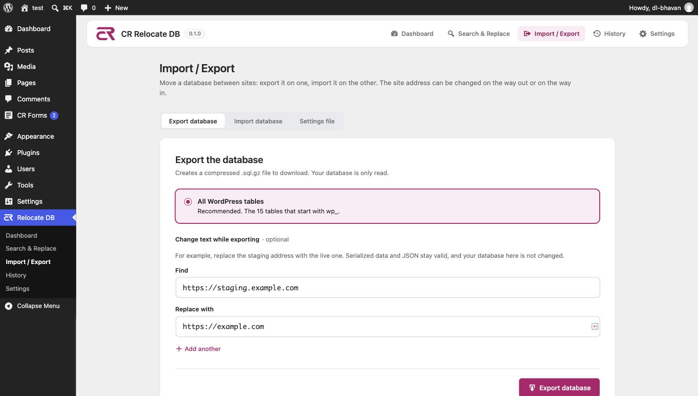Open Comments in the sidebar
Screen dimensions: 698x396
(x=38, y=99)
